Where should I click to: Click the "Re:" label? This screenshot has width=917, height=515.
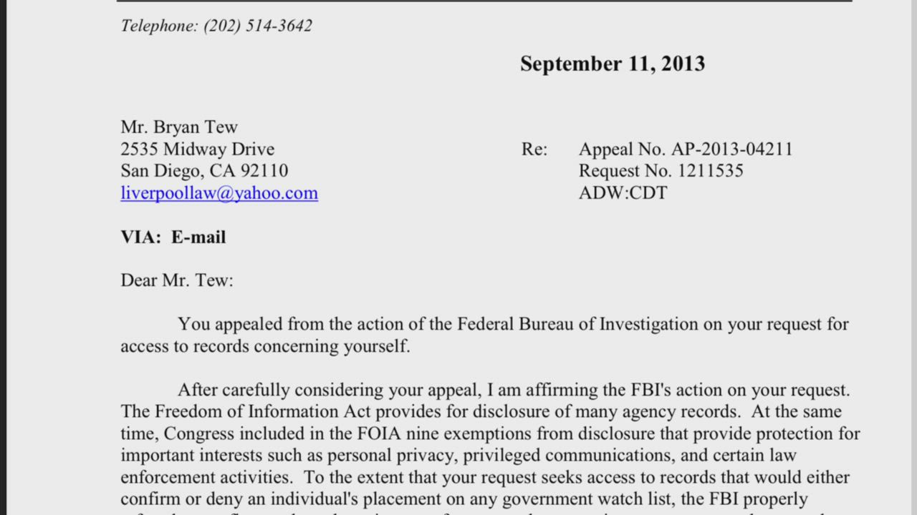pyautogui.click(x=534, y=149)
